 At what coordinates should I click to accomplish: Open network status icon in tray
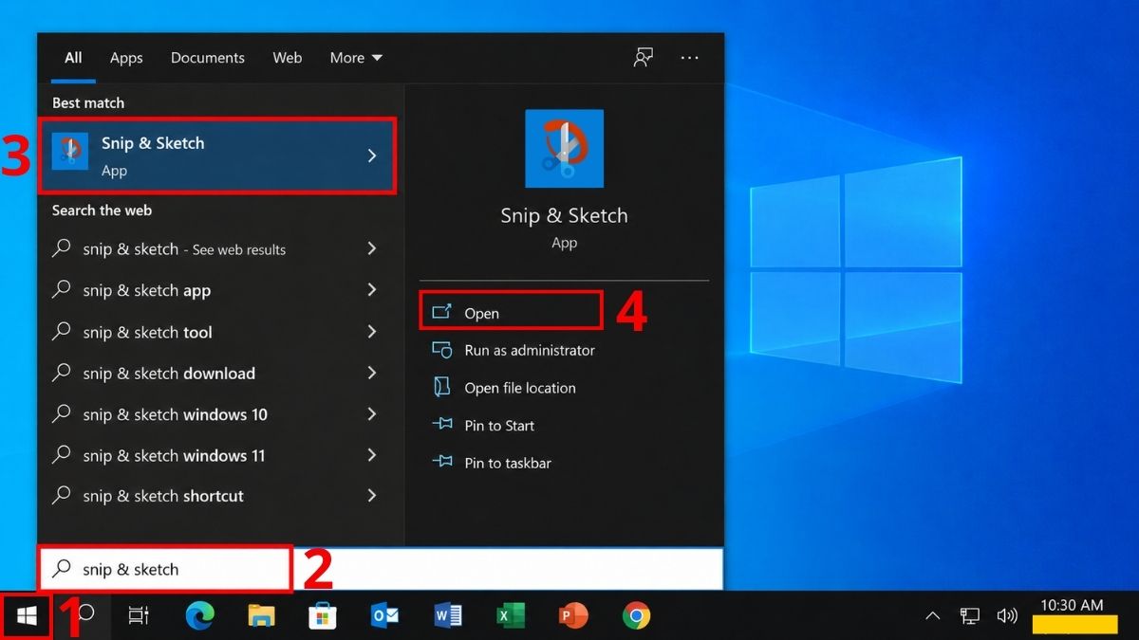(x=969, y=616)
